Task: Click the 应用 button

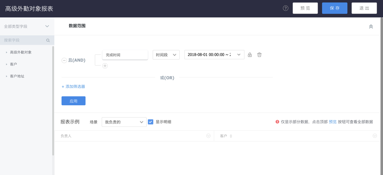Action: 73,101
